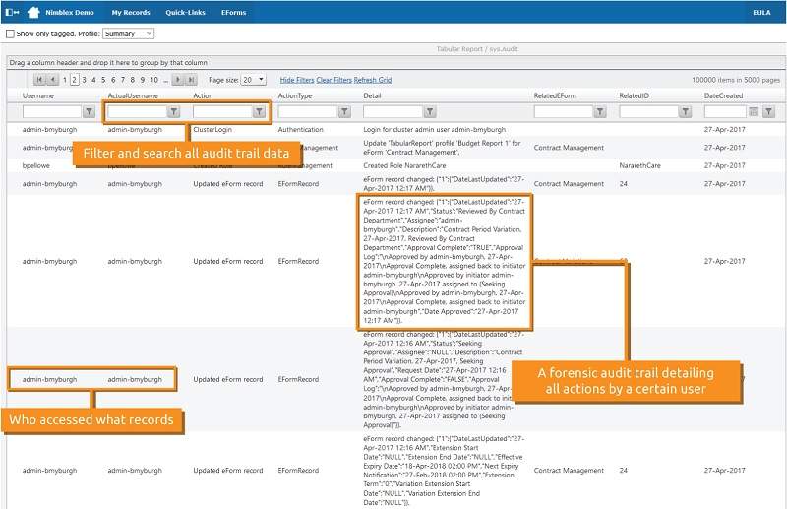The image size is (787, 509).
Task: Go to the next page
Action: click(x=178, y=80)
